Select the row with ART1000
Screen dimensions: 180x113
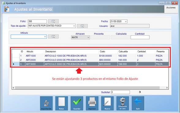[90, 56]
